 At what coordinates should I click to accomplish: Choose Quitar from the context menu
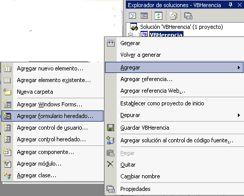[x=175, y=165]
